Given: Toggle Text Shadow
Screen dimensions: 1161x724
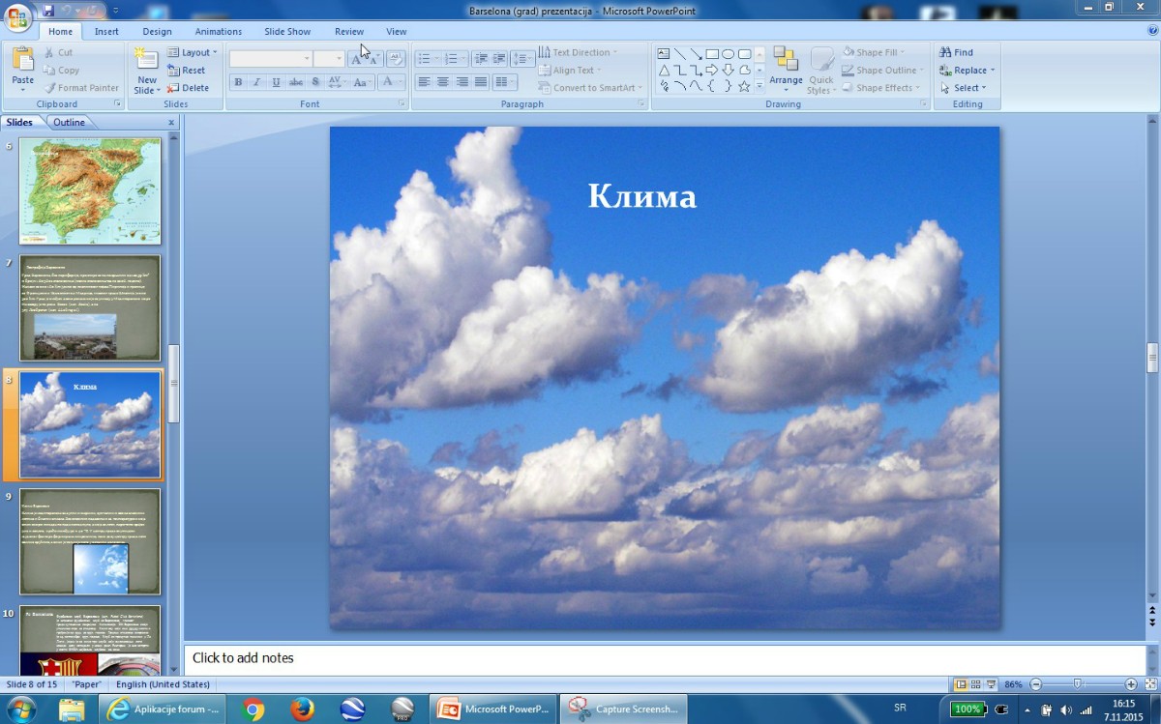Looking at the screenshot, I should pos(315,82).
